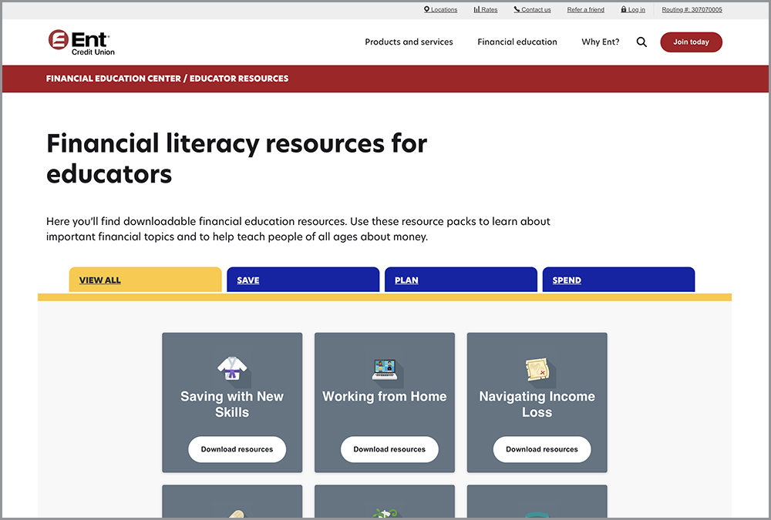Select the PLAN tab
The height and width of the screenshot is (520, 771).
point(461,280)
